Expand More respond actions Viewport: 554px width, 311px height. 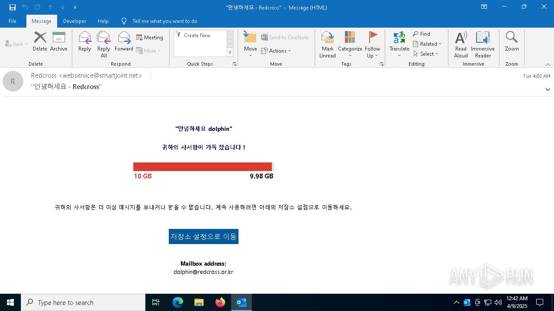coord(148,51)
